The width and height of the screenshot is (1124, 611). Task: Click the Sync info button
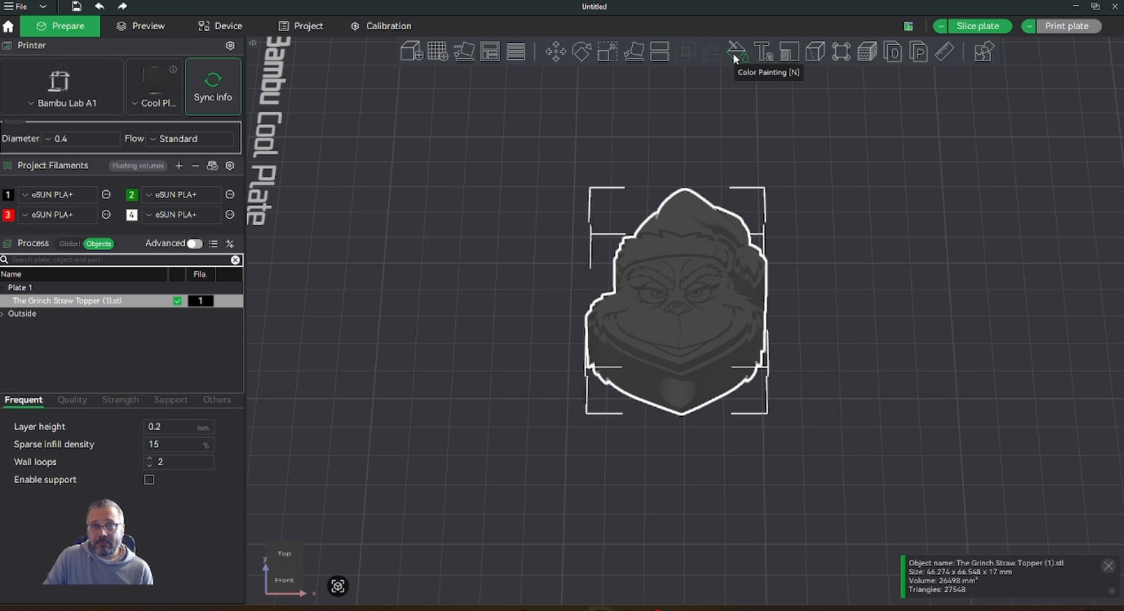tap(213, 87)
